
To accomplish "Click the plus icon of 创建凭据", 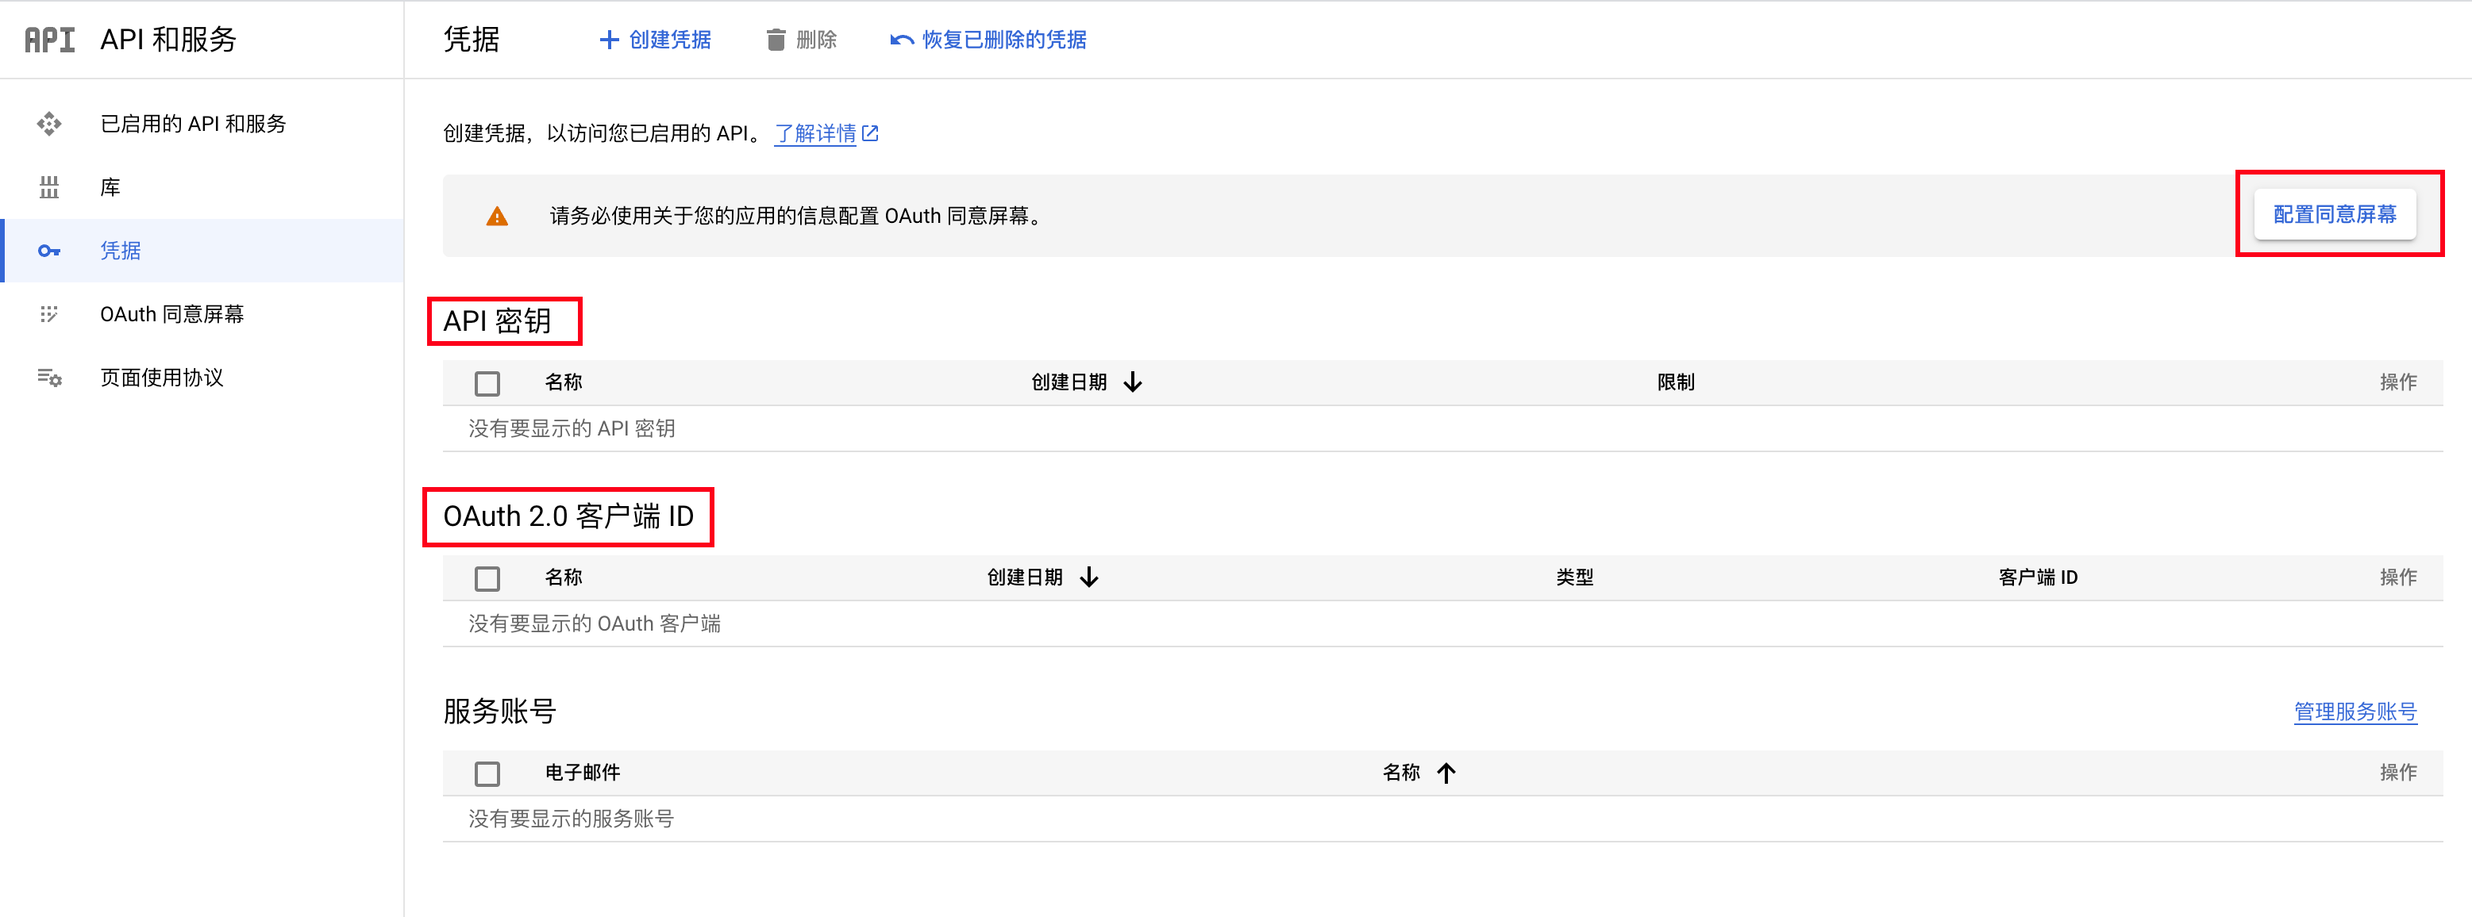I will click(610, 40).
